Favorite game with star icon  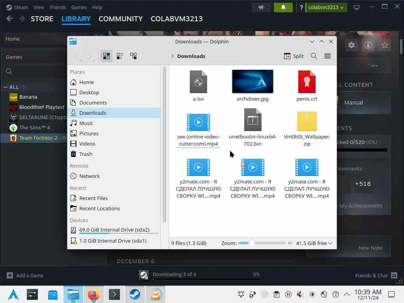[384, 45]
